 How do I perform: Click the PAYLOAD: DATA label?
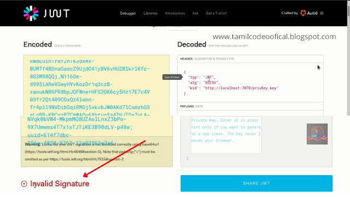(191, 106)
